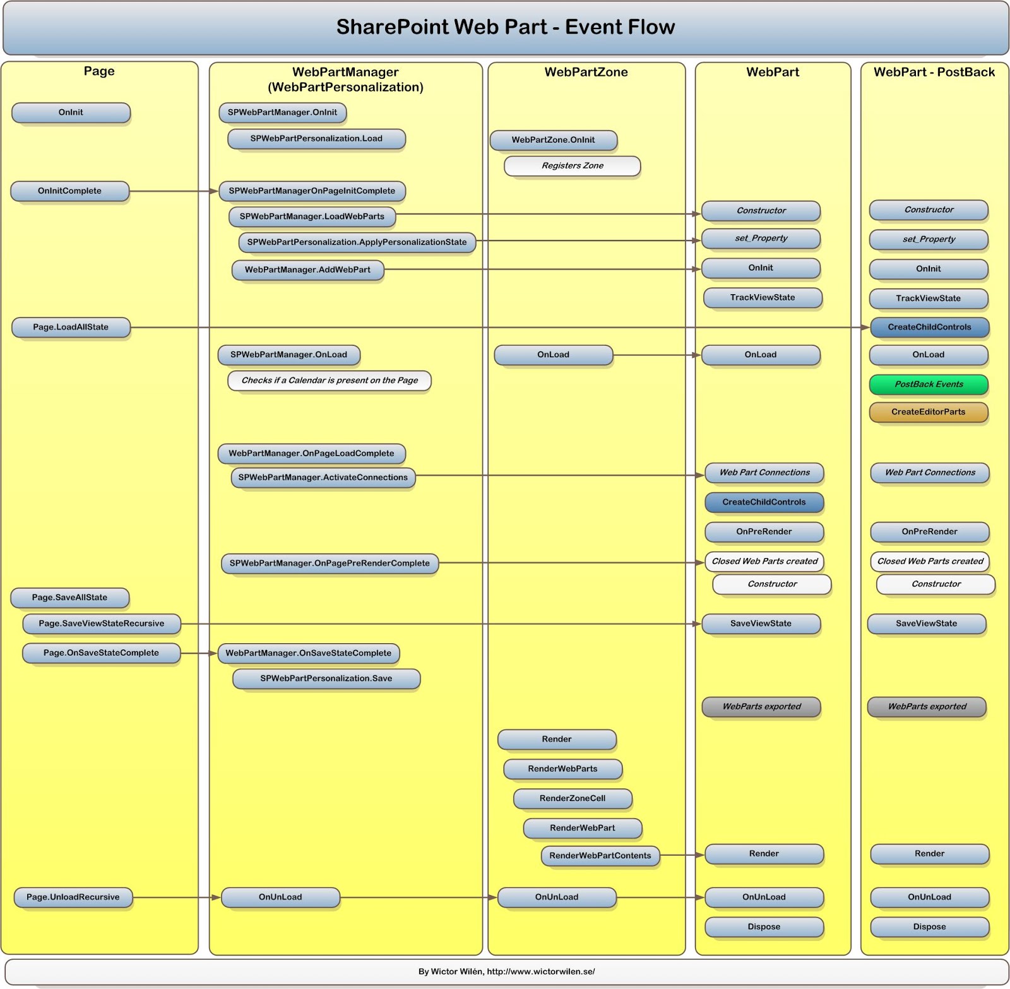Click 'Checks if a Calendar is present' note
This screenshot has width=1010, height=989.
click(330, 381)
